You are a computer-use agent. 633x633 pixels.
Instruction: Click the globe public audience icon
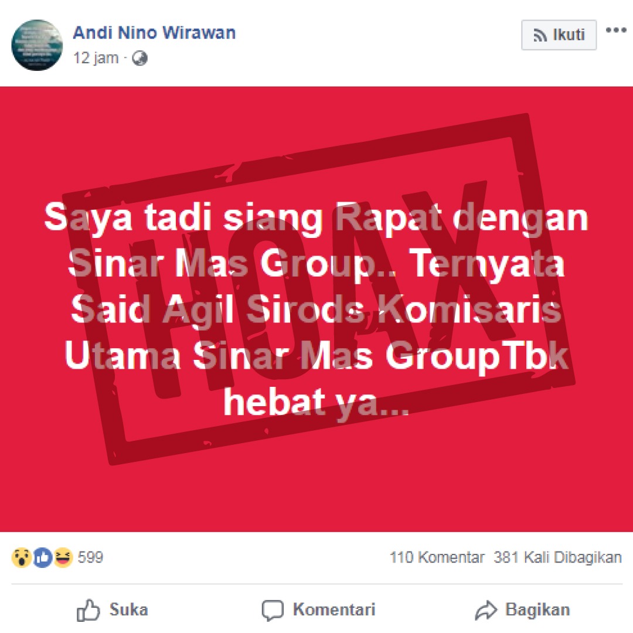[x=139, y=59]
